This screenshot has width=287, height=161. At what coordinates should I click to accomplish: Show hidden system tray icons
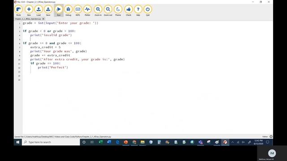coord(232,142)
